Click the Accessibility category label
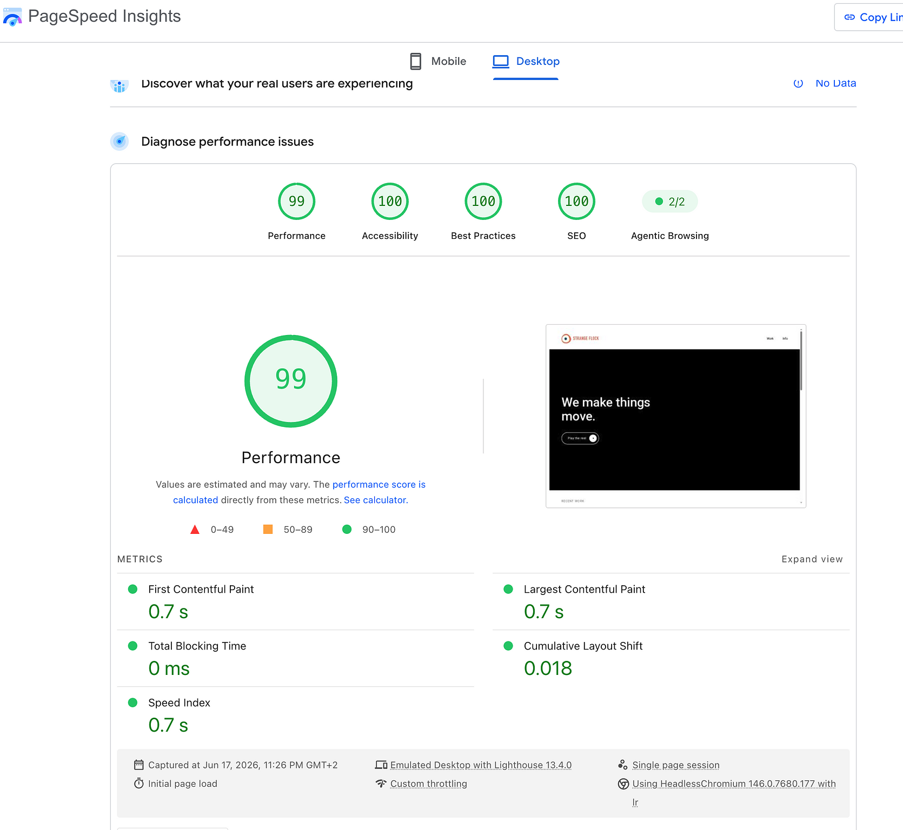The height and width of the screenshot is (830, 903). point(390,236)
